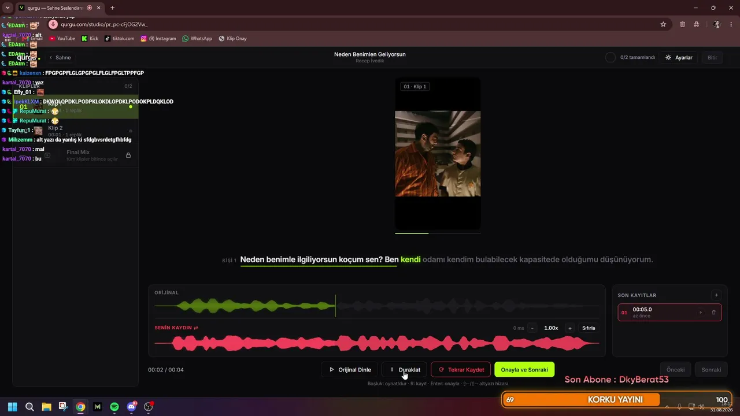Click the locked Final Mix row
This screenshot has width=740, height=416.
click(x=76, y=155)
